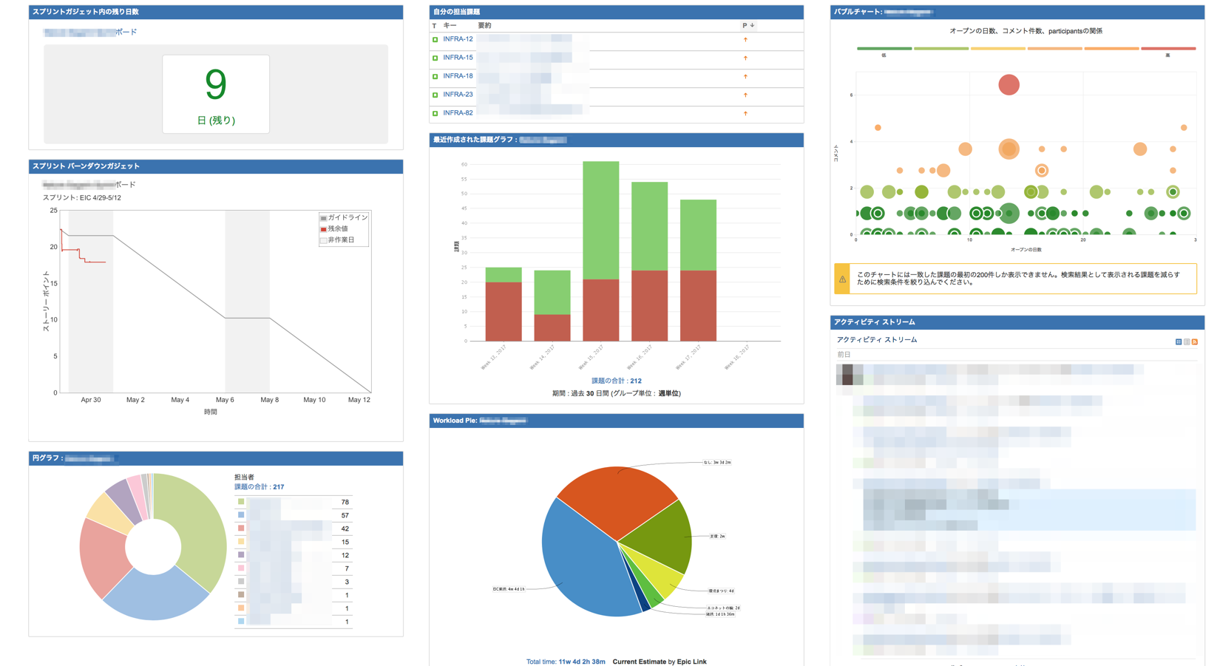Click the issue type icon for INFRA-18
The image size is (1217, 666).
point(435,77)
